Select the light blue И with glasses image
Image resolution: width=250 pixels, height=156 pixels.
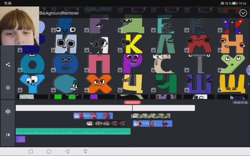tap(66, 44)
